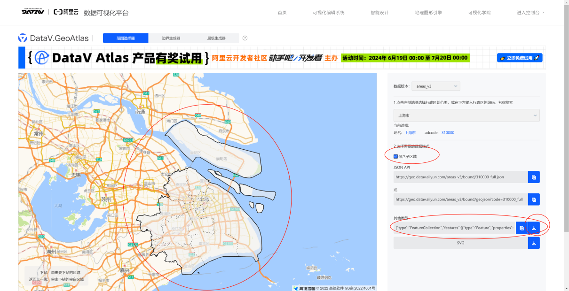
Task: Click 嘉兴 on the map
Action: point(125,270)
